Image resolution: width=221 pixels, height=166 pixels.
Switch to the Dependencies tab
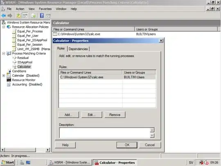point(78,49)
